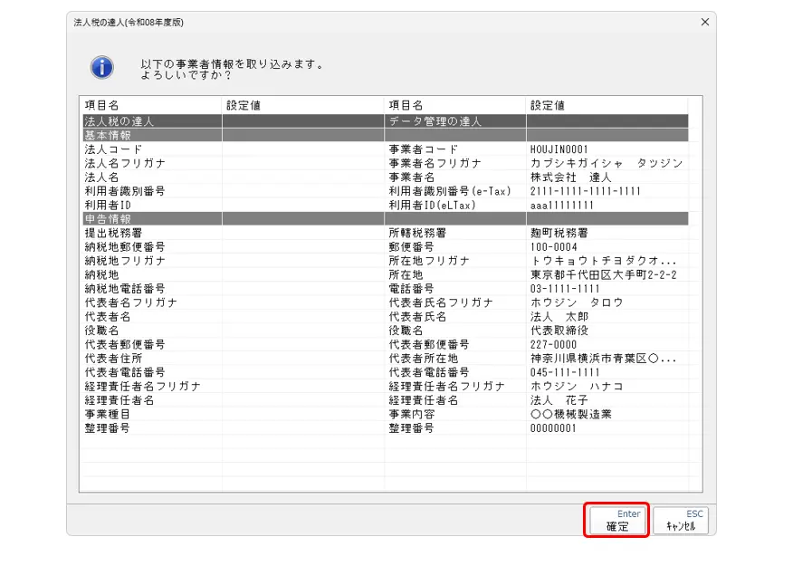Select the 法人コード row label
Image resolution: width=812 pixels, height=566 pixels.
(113, 149)
